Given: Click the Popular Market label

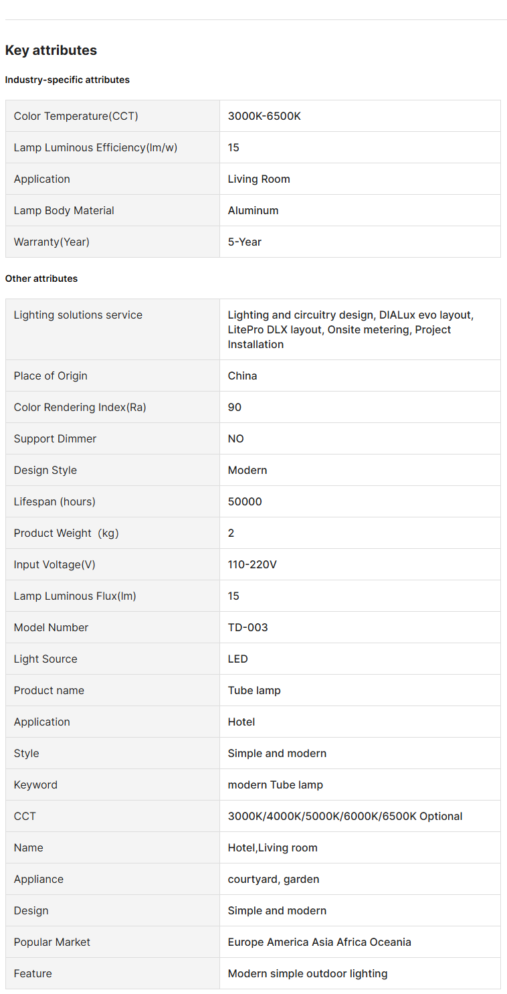Looking at the screenshot, I should coord(52,942).
